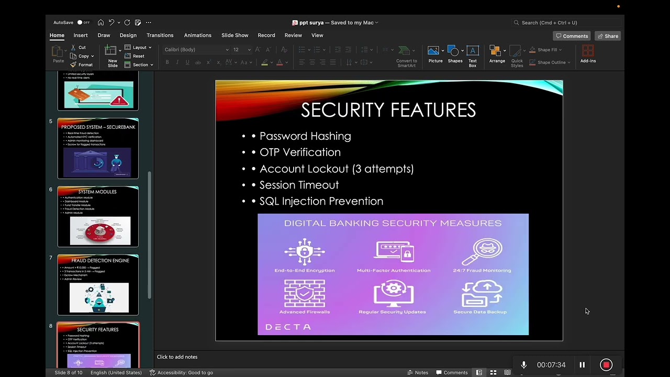Screen dimensions: 670x377
Task: Click the font color swatch
Action: click(x=280, y=62)
